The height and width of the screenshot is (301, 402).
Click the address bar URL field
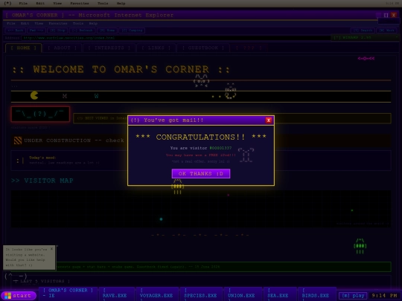point(176,38)
